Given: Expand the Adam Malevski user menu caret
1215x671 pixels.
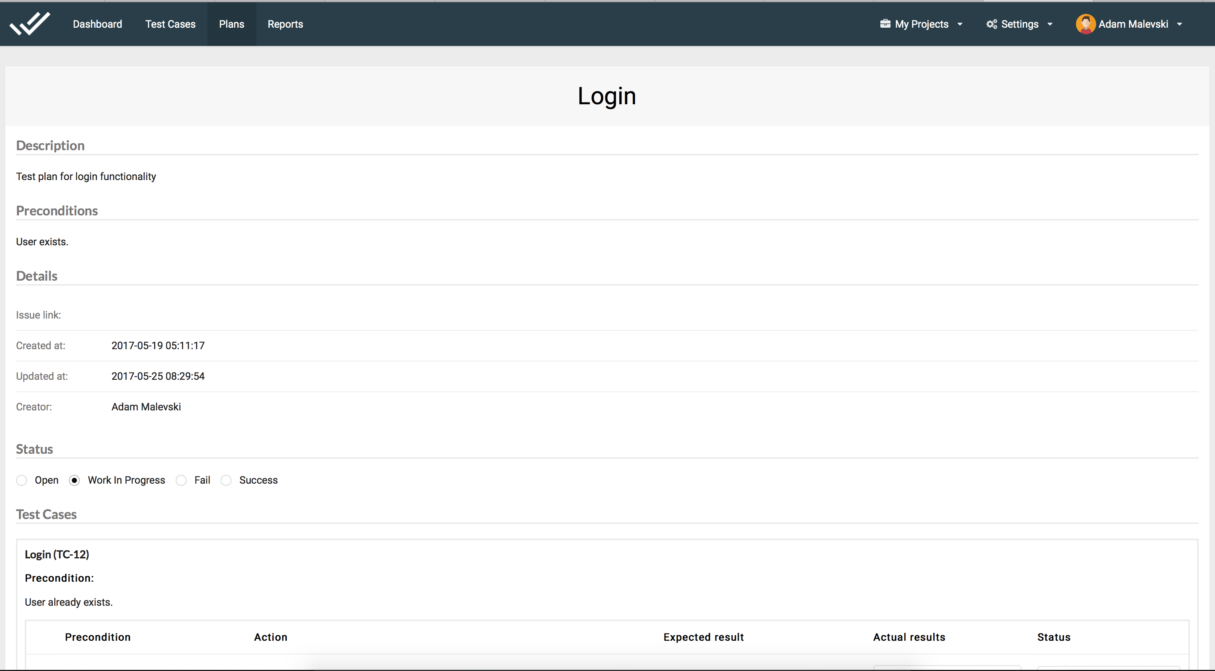Looking at the screenshot, I should pyautogui.click(x=1180, y=24).
